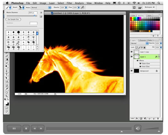Screen dimensions: 168x135
Task: Select the Smudge tool
Action: [6, 63]
